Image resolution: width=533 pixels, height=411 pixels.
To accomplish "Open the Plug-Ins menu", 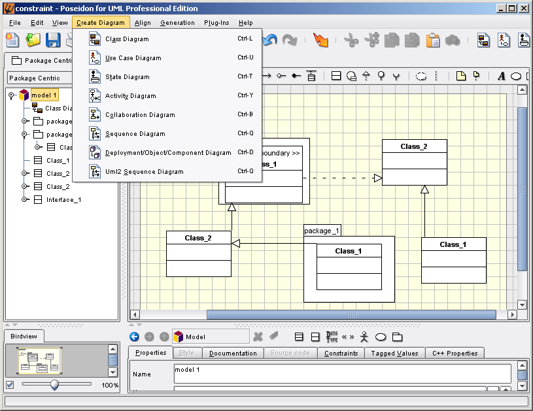I will 216,23.
